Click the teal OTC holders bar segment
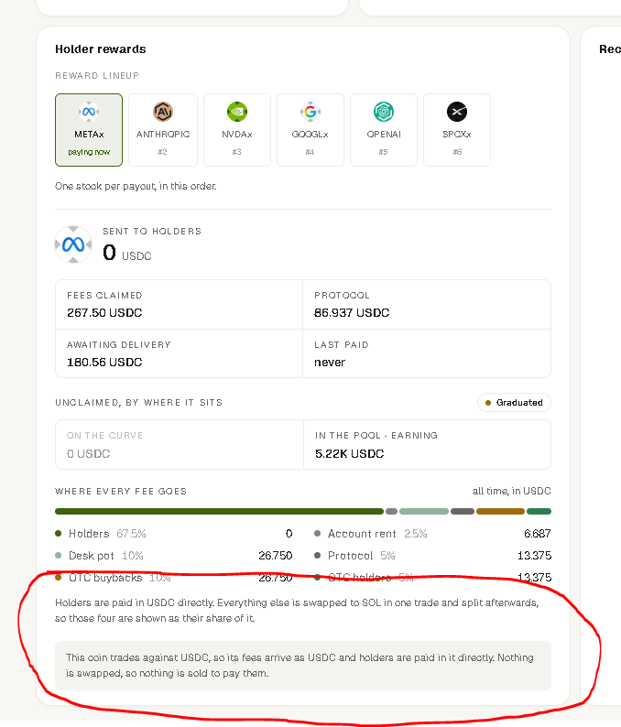Image resolution: width=621 pixels, height=727 pixels. [539, 512]
